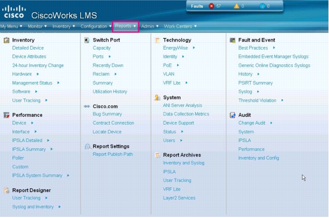Open the Detailed Device report
This screenshot has width=329, height=218.
click(x=28, y=48)
